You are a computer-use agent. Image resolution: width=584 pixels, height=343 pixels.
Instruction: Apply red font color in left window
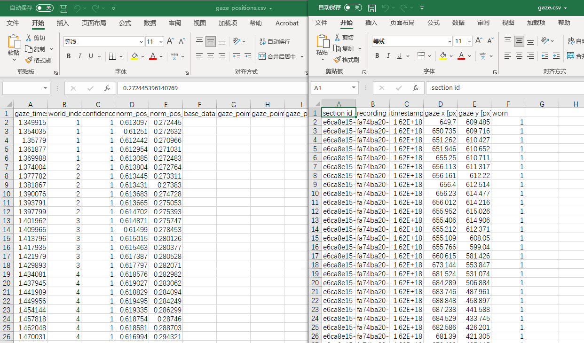coord(153,56)
